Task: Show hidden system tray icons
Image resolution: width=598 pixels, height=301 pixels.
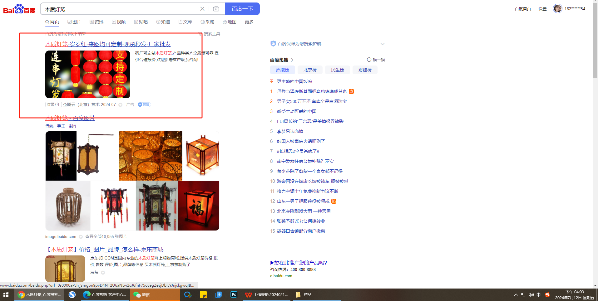Action: pos(516,295)
